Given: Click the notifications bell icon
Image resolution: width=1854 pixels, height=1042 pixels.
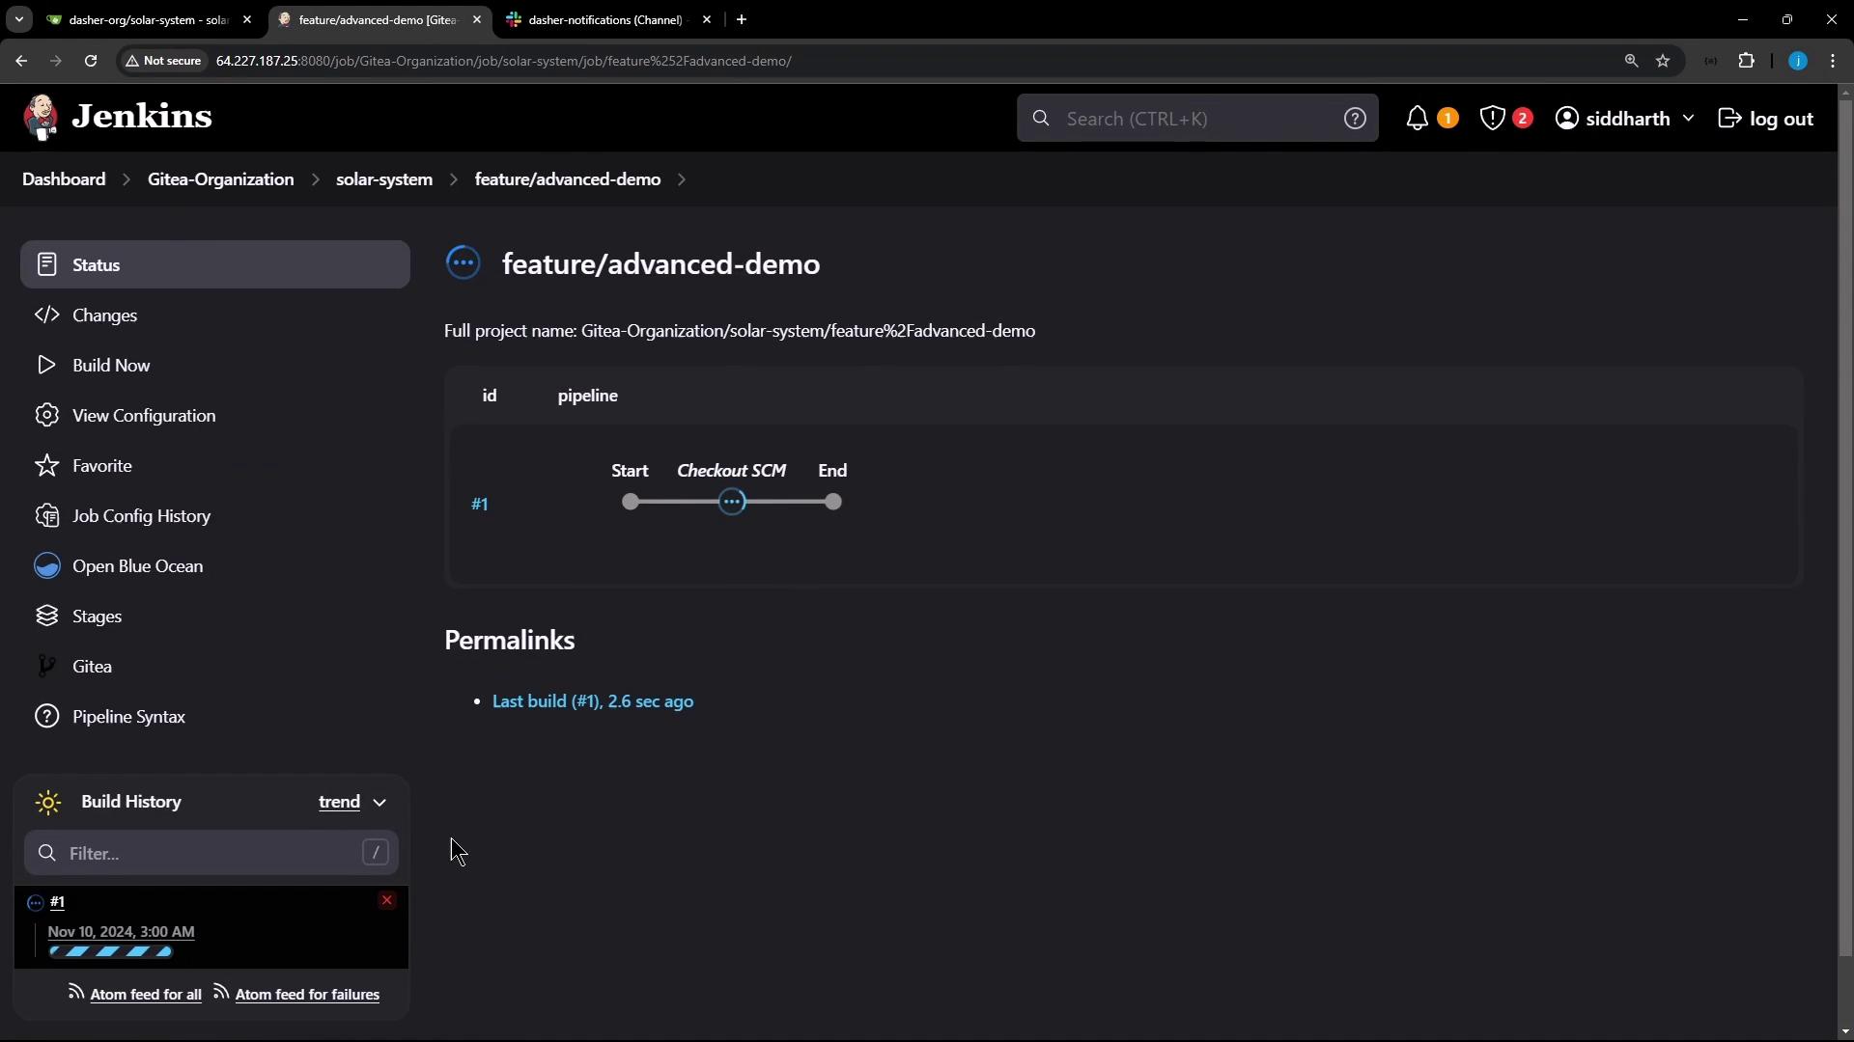Looking at the screenshot, I should point(1417,119).
